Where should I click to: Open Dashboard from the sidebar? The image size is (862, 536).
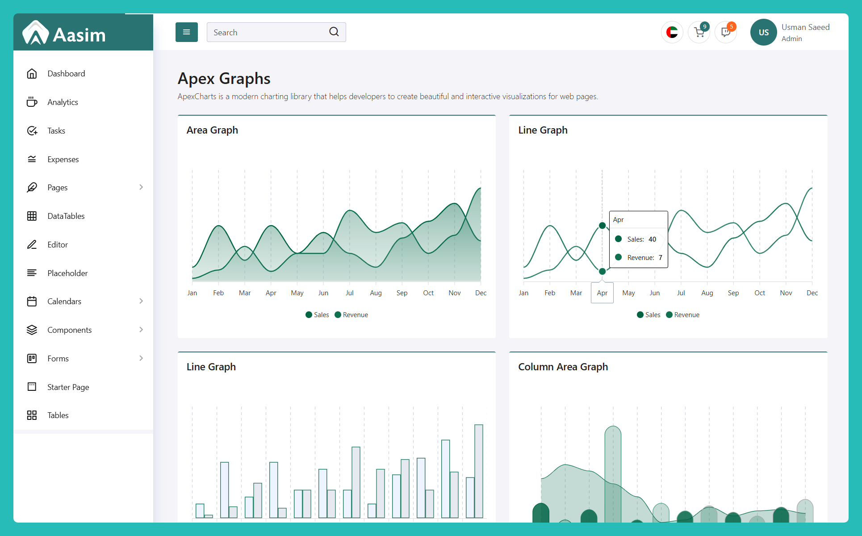click(66, 74)
